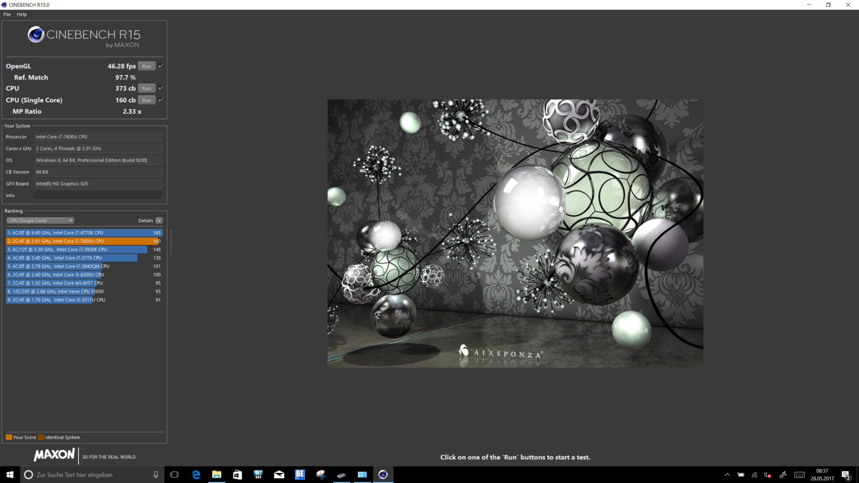
Task: Click the MAXON logo
Action: [54, 455]
